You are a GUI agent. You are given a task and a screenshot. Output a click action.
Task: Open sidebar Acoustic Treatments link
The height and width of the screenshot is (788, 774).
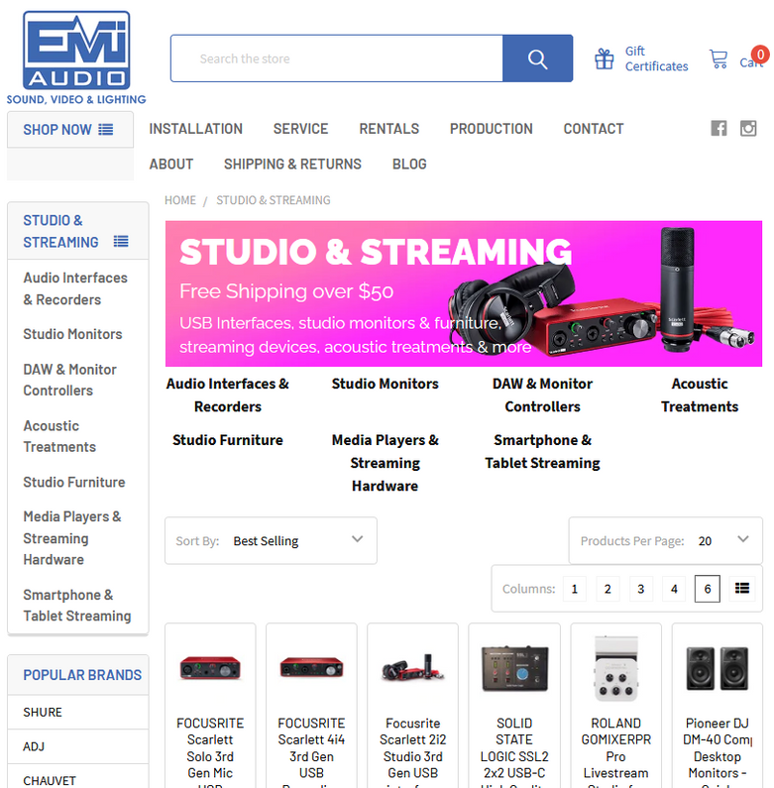[x=59, y=436]
